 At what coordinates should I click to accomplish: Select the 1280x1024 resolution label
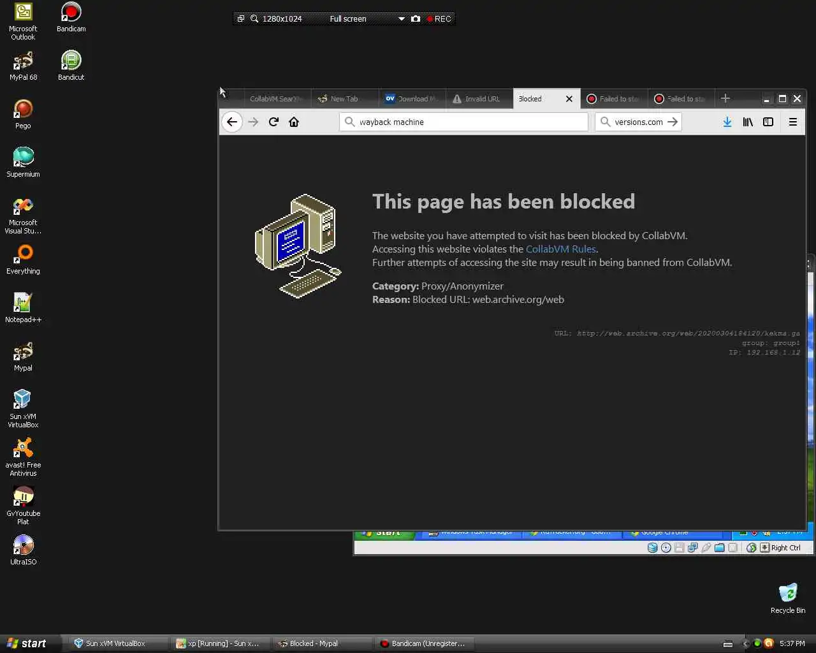tap(282, 18)
